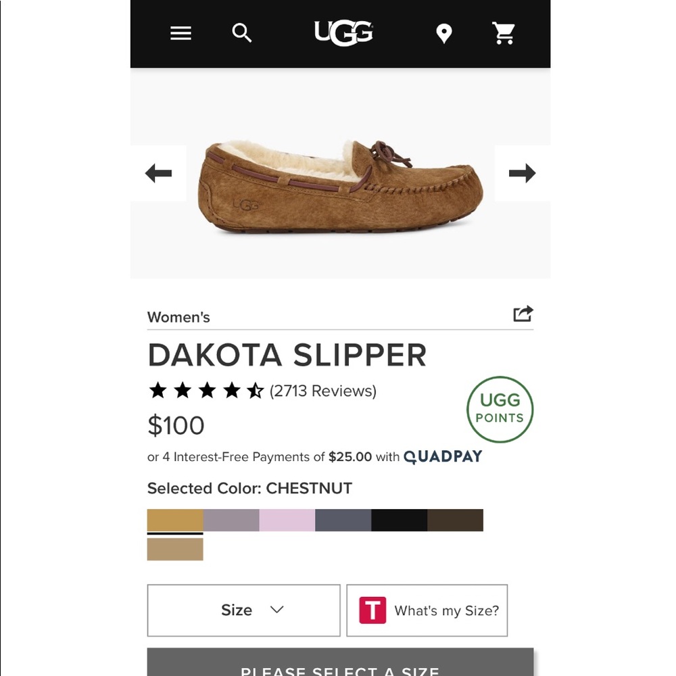The height and width of the screenshot is (676, 676).
Task: Select the pink color option
Action: 287,520
